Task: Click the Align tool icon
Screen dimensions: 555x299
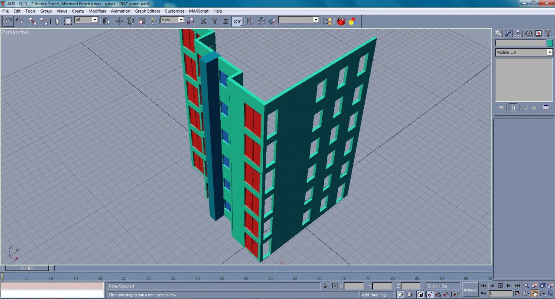Action: (273, 21)
